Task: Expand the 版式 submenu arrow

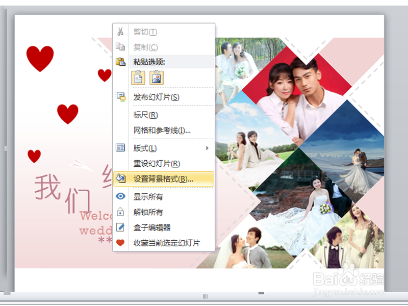Action: pyautogui.click(x=208, y=148)
